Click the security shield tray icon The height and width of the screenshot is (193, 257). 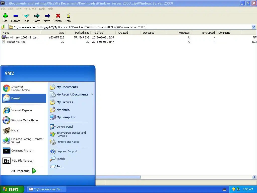234,189
